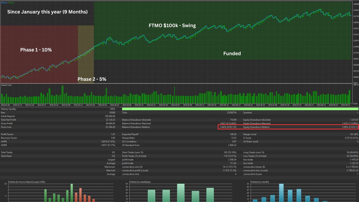Click the Balance / Equity chart legend
Image resolution: width=359 pixels, height=202 pixels.
point(7,3)
